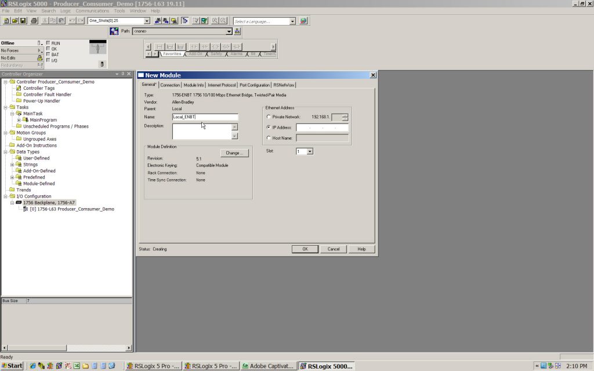
Task: Click the Examine On contact instruction icon
Action: click(194, 46)
